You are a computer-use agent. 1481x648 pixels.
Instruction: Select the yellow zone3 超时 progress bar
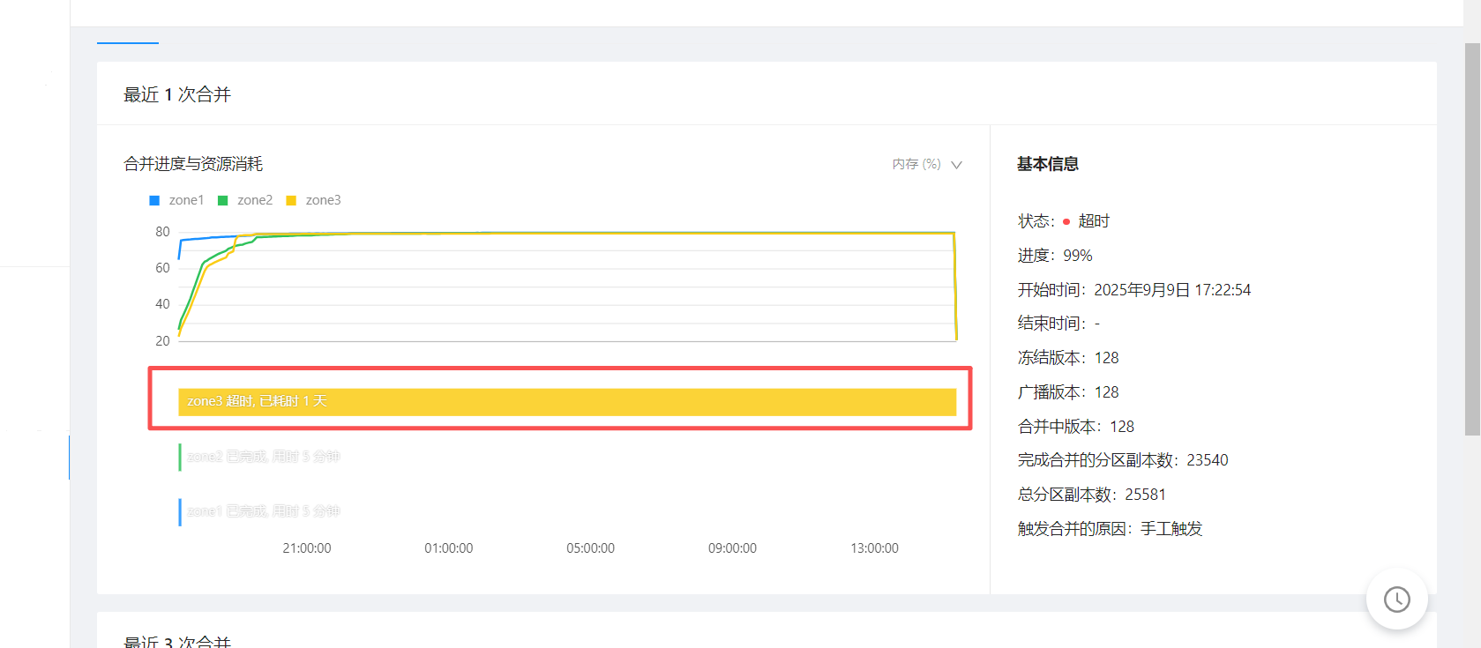(567, 401)
